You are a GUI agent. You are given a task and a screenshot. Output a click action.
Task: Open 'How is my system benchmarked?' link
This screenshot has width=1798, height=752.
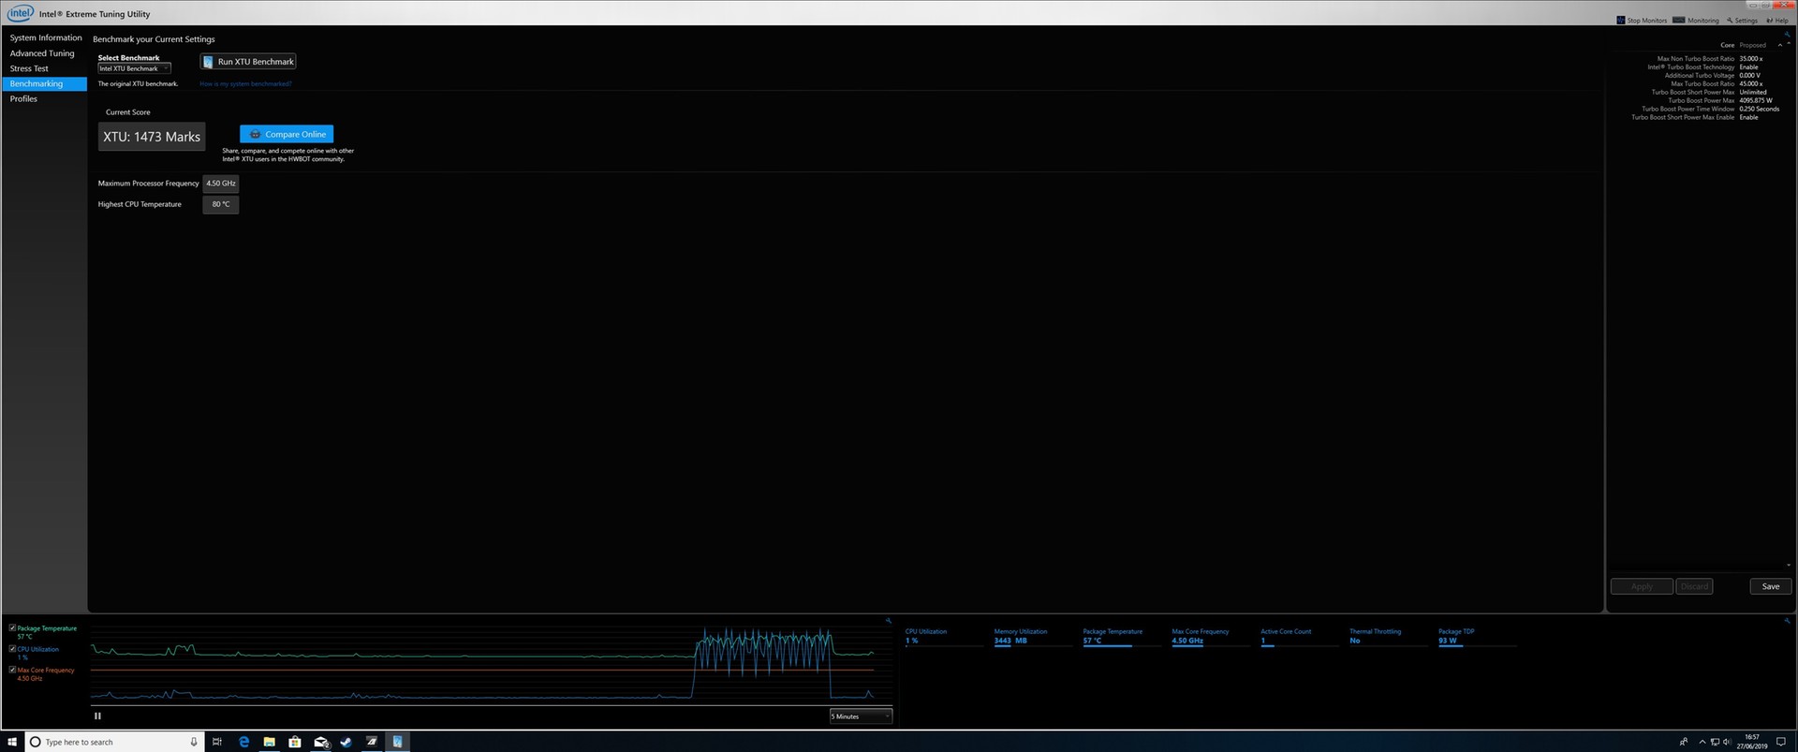[245, 83]
